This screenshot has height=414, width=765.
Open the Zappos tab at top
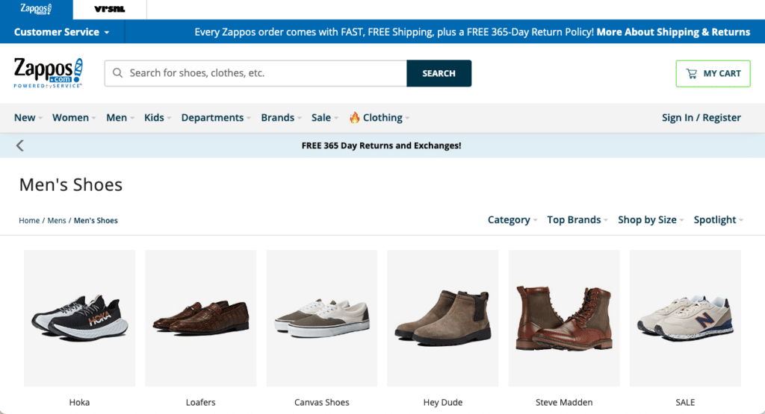click(36, 9)
